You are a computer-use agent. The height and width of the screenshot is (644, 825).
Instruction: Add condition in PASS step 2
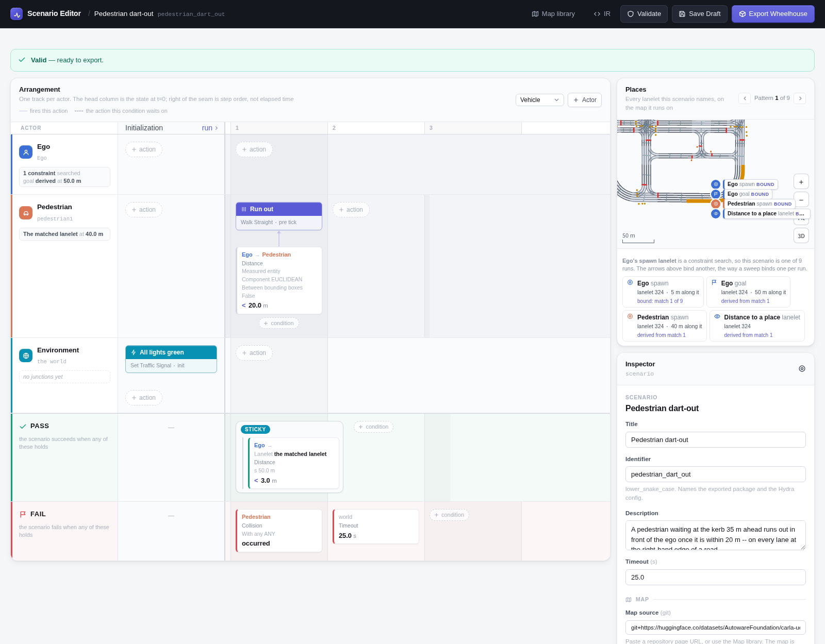(x=373, y=427)
